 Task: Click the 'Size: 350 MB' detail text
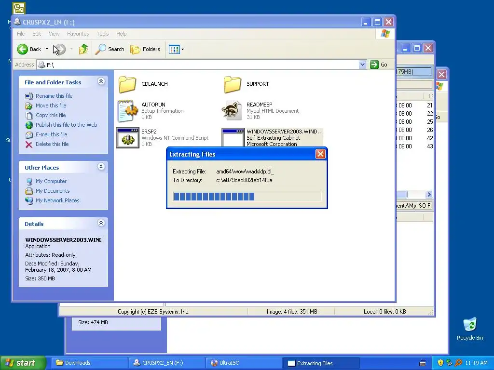(x=40, y=279)
